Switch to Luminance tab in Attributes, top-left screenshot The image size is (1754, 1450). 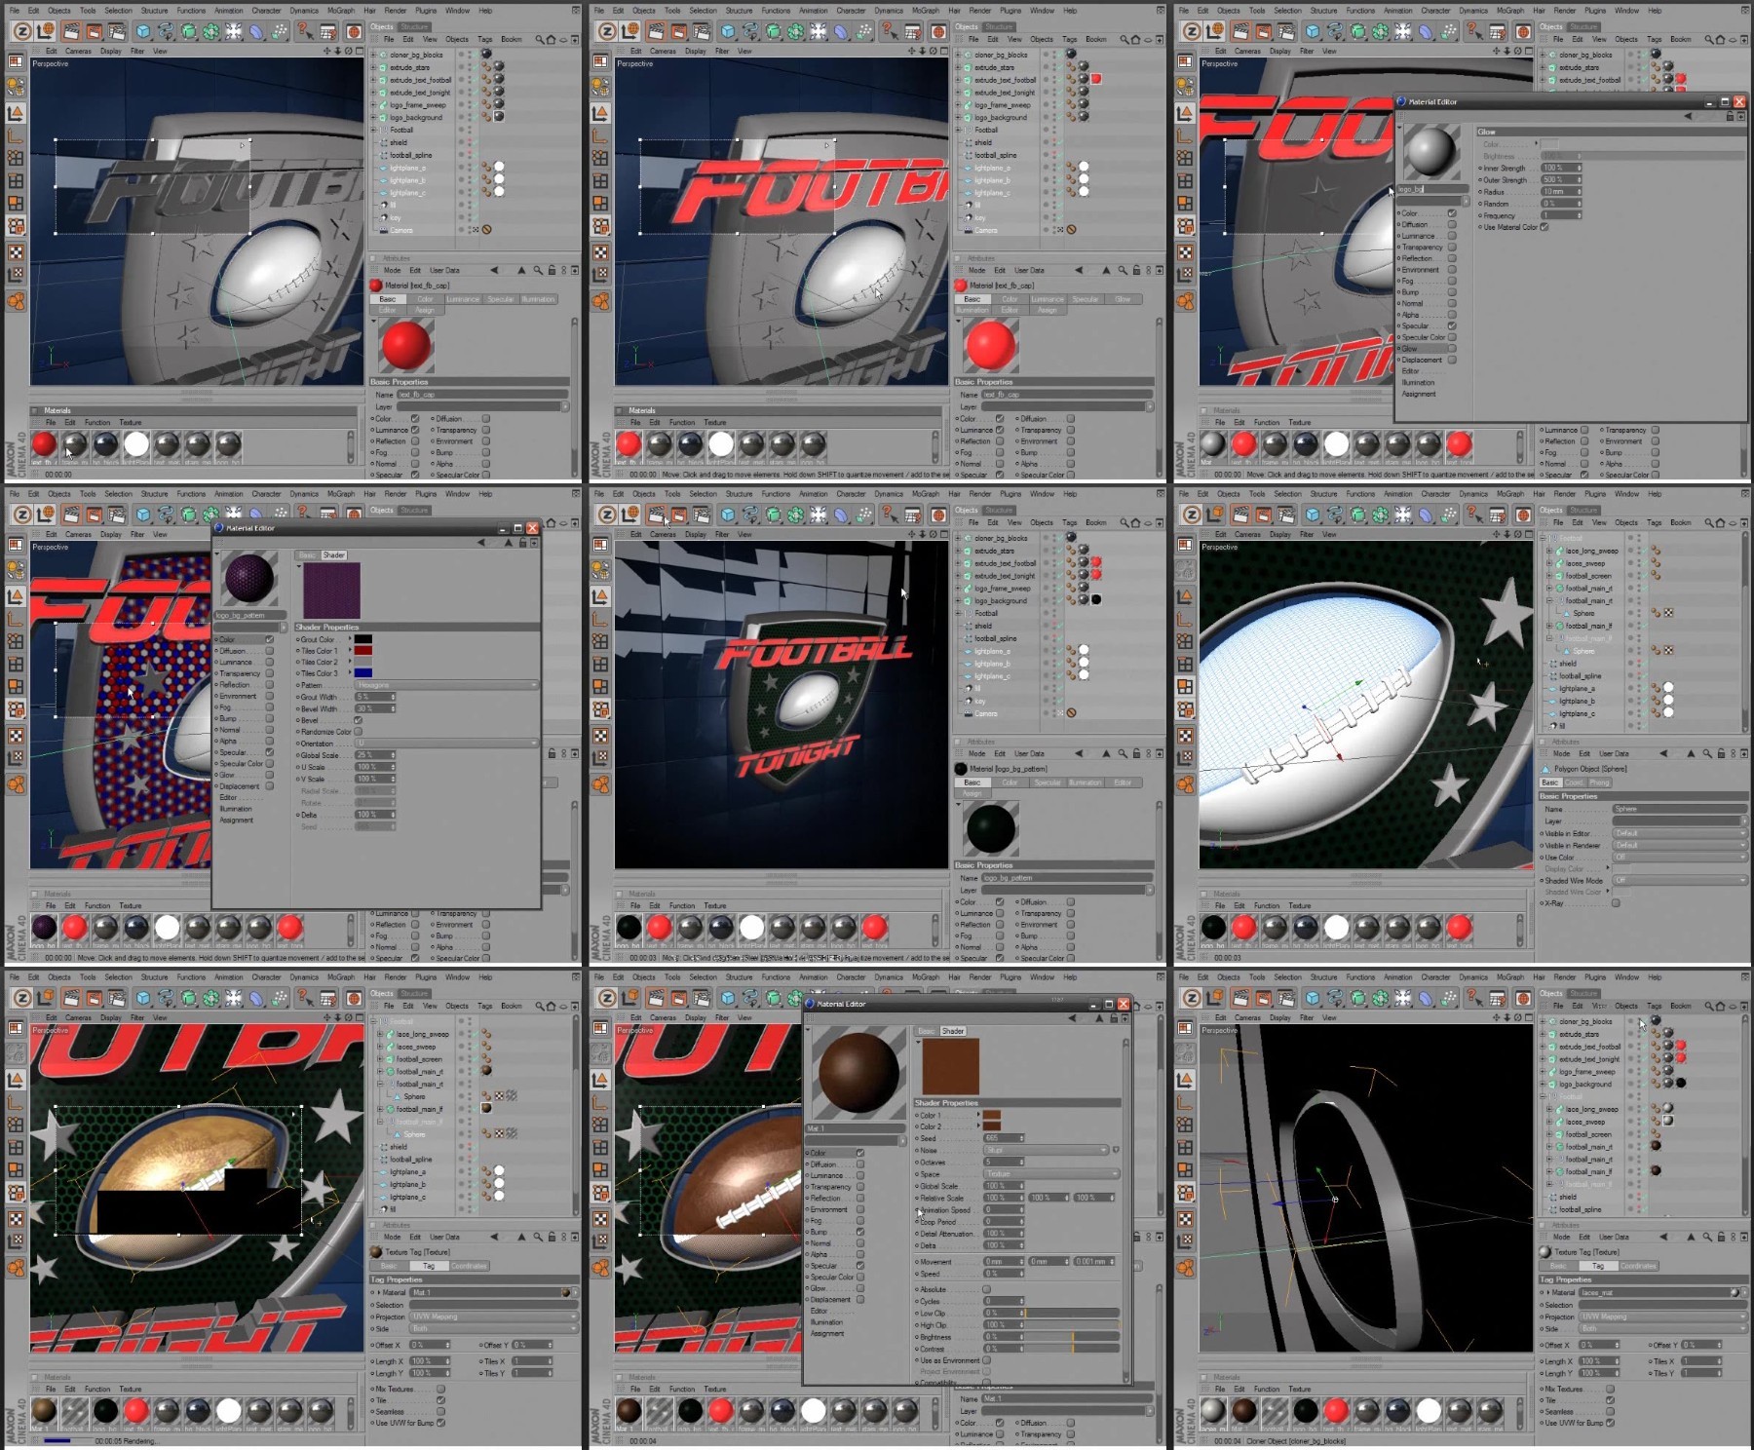coord(463,299)
